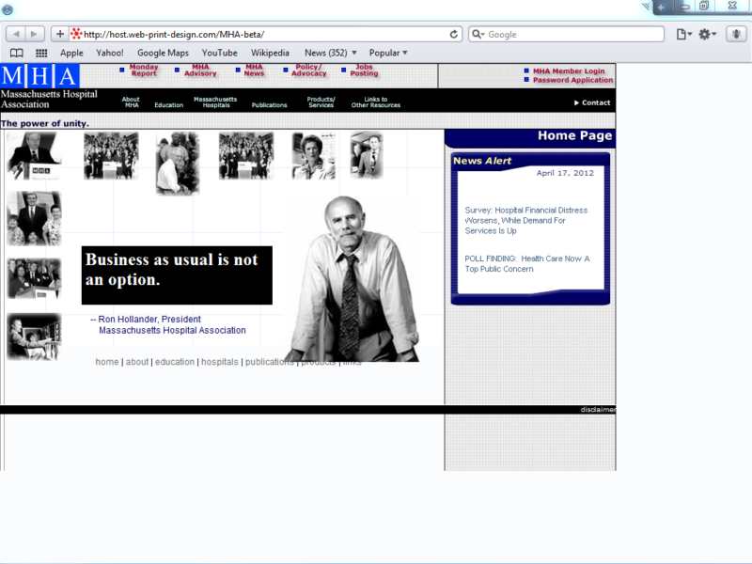Open the Reading List book icon
752x564 pixels.
[x=17, y=53]
